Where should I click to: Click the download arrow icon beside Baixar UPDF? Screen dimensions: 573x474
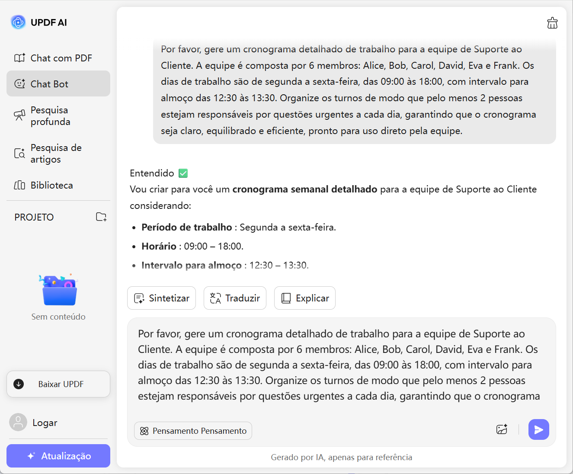tap(19, 384)
